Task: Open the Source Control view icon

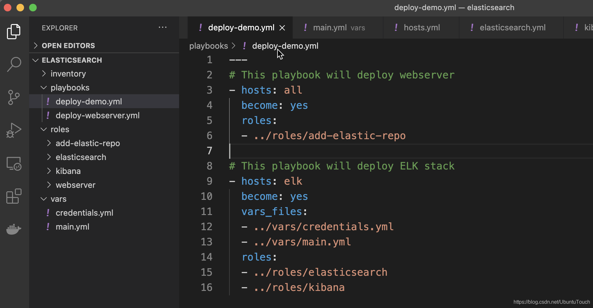Action: pos(14,97)
